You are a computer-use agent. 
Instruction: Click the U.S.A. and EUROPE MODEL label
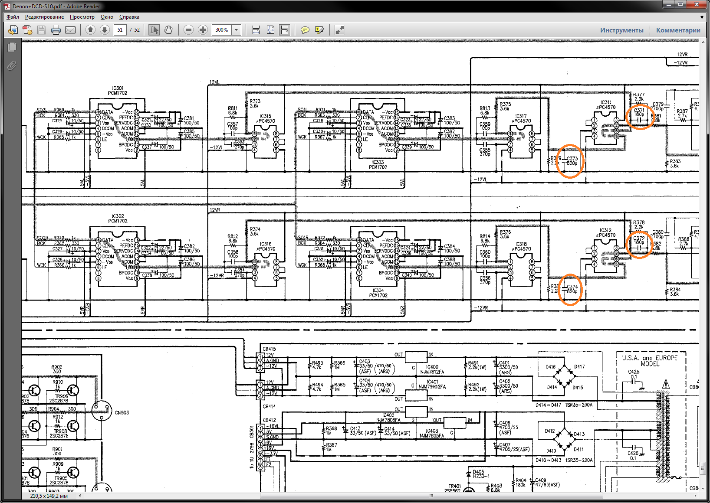(650, 361)
